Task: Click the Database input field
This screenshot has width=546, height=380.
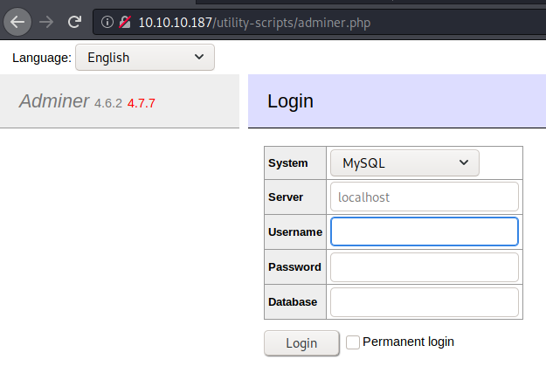Action: point(424,302)
